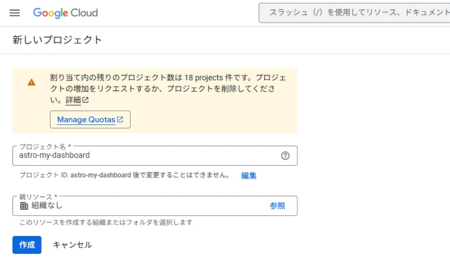Open the hamburger navigation menu
This screenshot has height=277, width=450.
(x=15, y=13)
